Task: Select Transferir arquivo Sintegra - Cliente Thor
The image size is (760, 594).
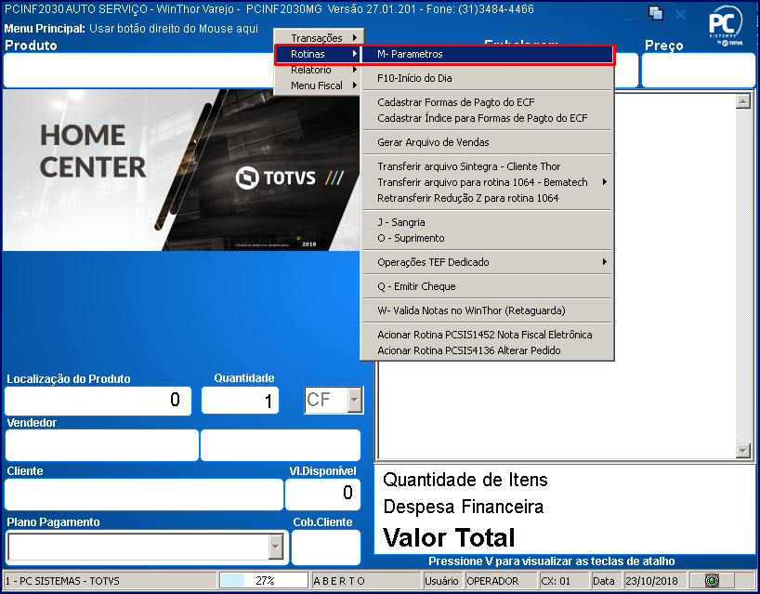Action: point(487,166)
